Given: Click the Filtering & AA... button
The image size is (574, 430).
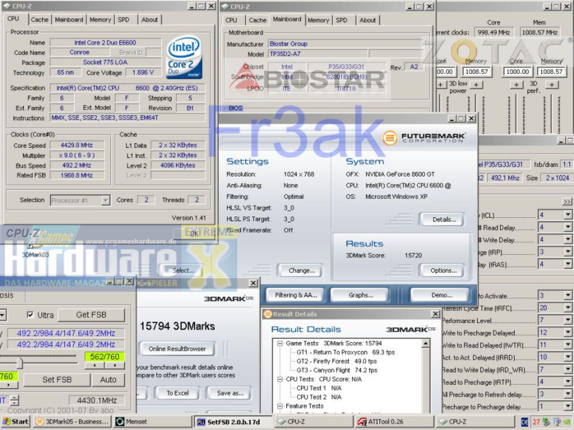Looking at the screenshot, I should 296,295.
